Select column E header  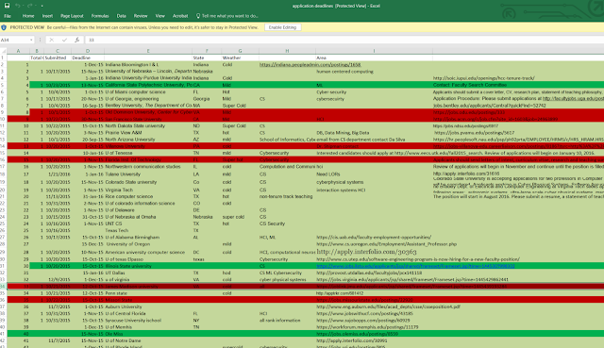[148, 51]
